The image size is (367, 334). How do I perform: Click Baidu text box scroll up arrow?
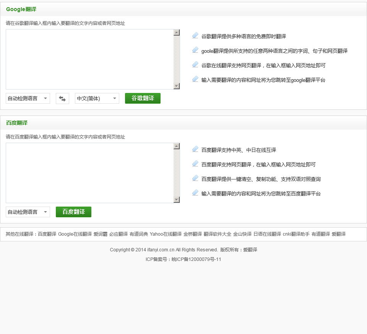tap(177, 146)
